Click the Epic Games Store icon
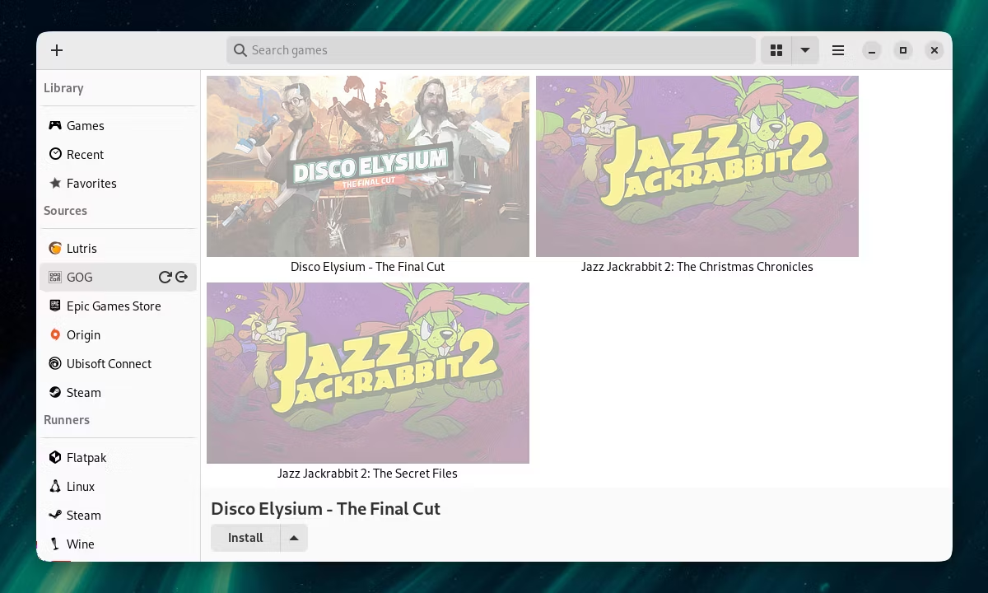 [x=55, y=306]
